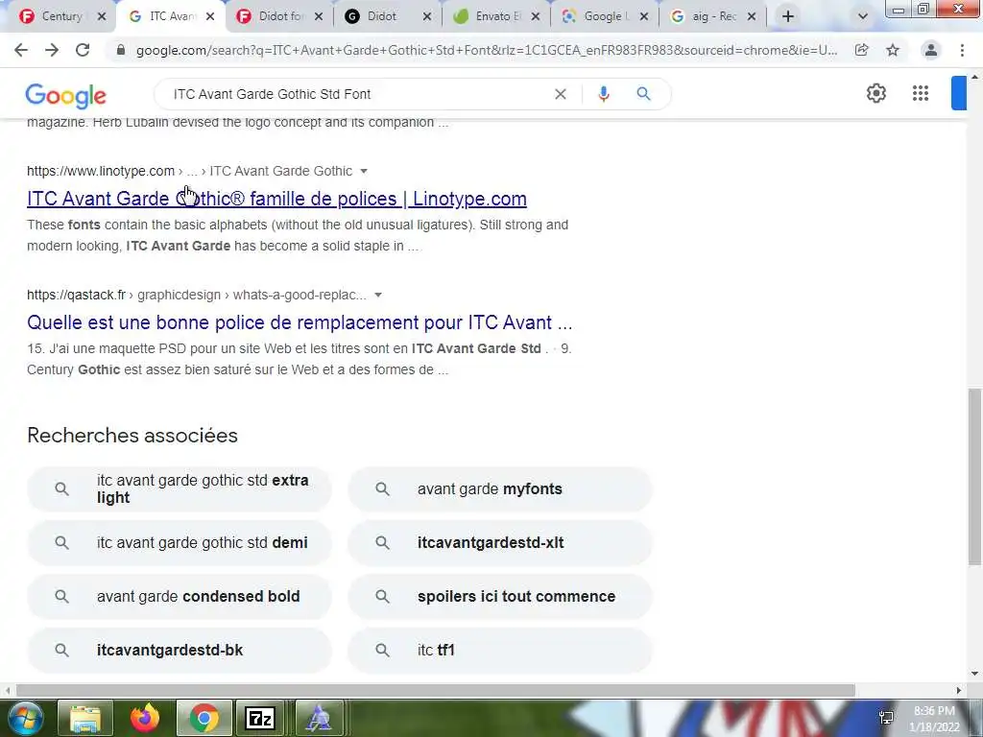Viewport: 983px width, 737px height.
Task: Open the Chrome profile avatar
Action: pyautogui.click(x=931, y=50)
